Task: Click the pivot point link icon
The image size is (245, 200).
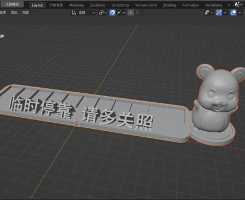Action: tap(101, 13)
